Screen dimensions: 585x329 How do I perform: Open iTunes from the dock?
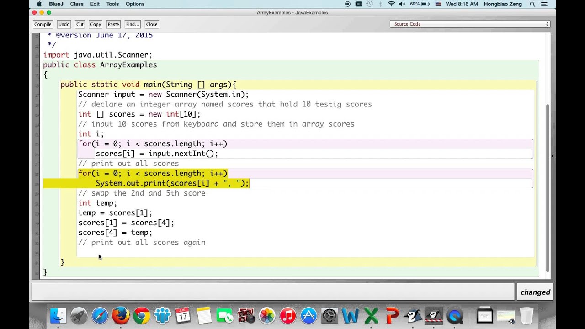288,316
